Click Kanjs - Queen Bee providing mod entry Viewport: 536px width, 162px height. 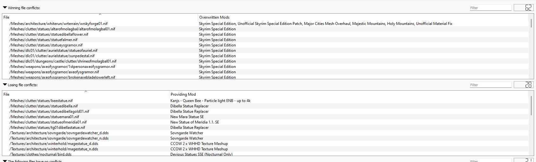coord(210,101)
